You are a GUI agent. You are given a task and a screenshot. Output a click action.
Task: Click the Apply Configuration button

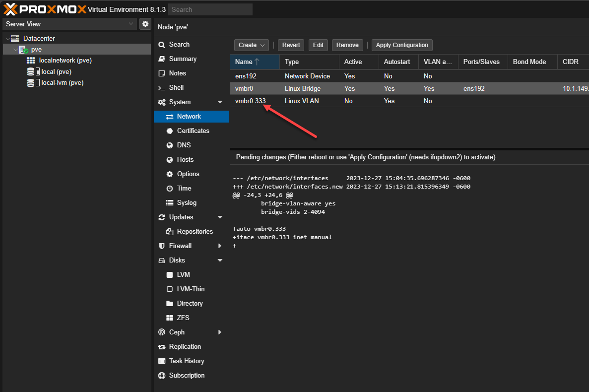coord(402,45)
